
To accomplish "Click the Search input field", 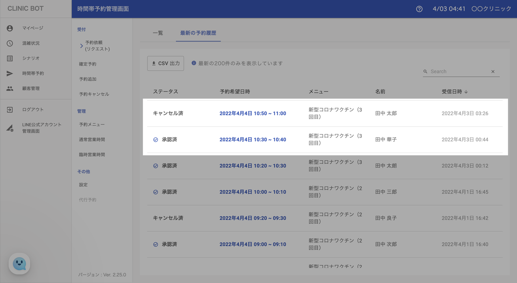I will [458, 71].
